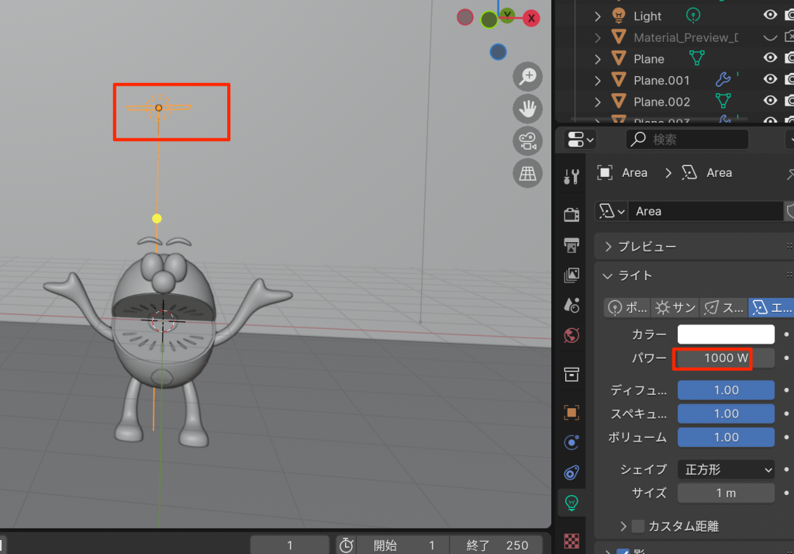
Task: Expand the Plane.002 tree item
Action: coord(598,102)
